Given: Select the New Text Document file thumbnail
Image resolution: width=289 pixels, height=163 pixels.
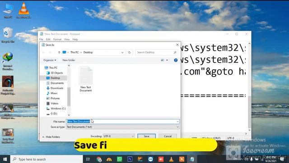Looking at the screenshot, I should point(86,79).
